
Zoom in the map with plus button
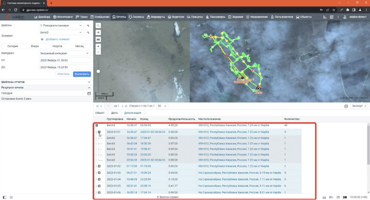click(x=98, y=46)
